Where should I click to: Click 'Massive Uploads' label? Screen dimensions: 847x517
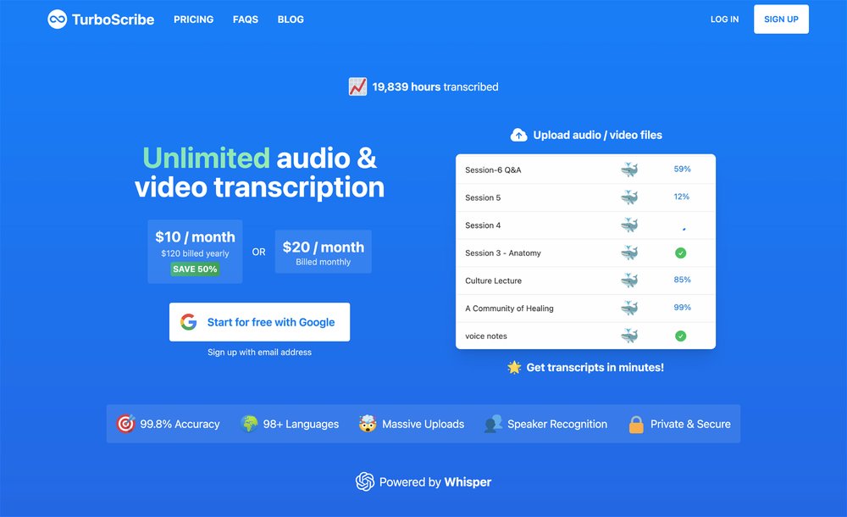[x=423, y=425]
